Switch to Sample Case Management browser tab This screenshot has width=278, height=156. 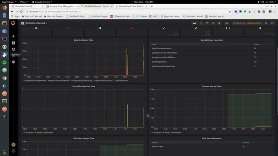[x=62, y=6]
